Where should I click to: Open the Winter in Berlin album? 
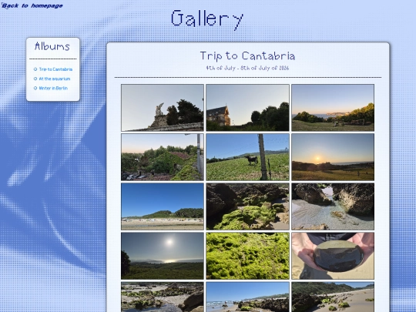point(53,88)
